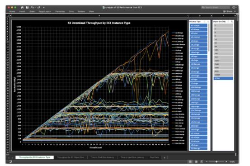This screenshot has height=166, width=250.
Task: Click the Home icon in the title bar
Action: (x=22, y=8)
